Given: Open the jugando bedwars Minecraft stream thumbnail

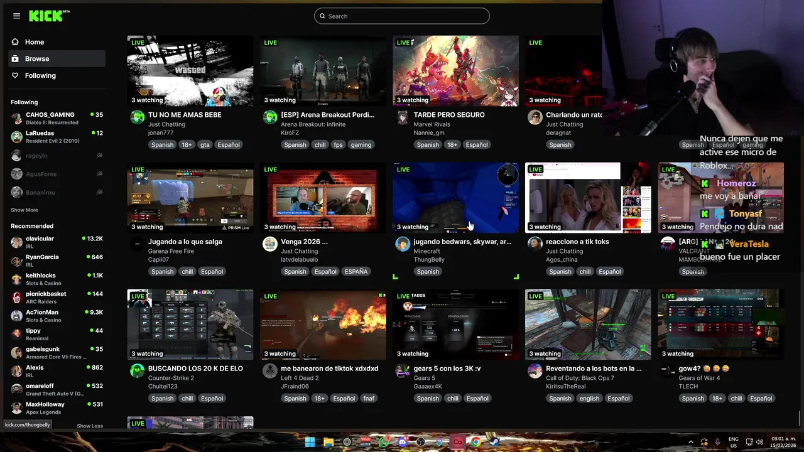Looking at the screenshot, I should click(x=455, y=198).
